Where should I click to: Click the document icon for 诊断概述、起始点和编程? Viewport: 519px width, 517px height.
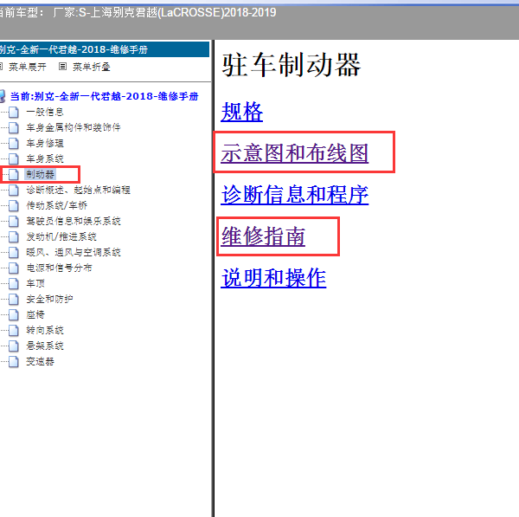[x=14, y=190]
